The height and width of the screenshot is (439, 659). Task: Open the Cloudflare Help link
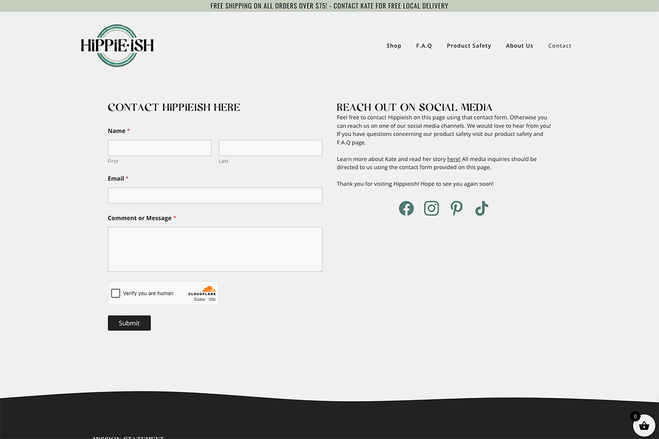coord(212,299)
